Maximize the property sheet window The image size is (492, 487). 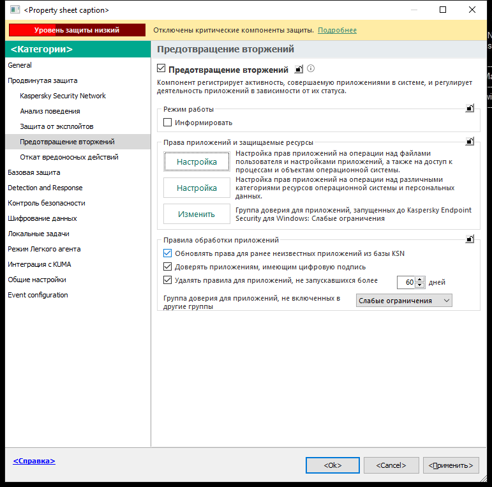point(443,10)
